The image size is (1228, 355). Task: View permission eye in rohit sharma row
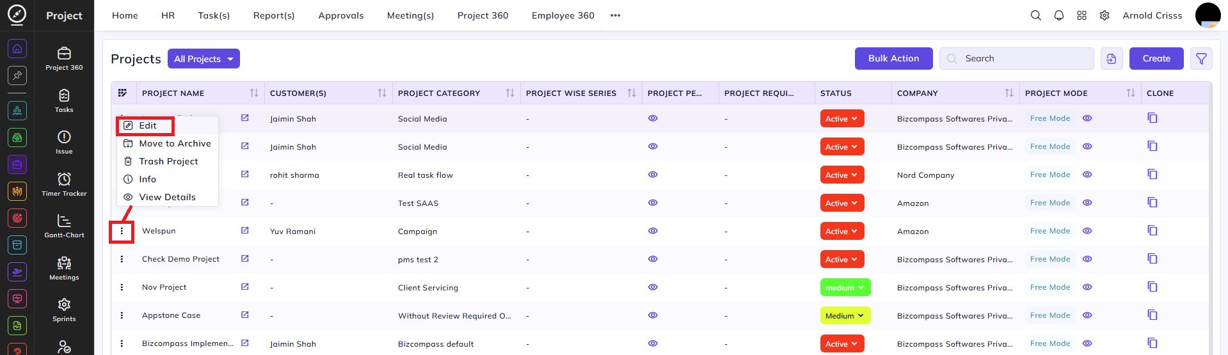pos(653,175)
